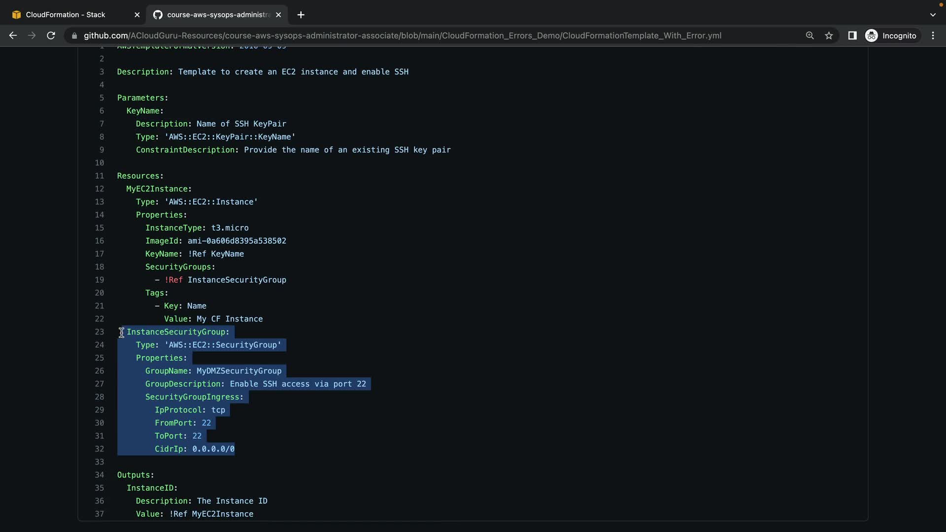
Task: Open the Incognito profile button
Action: [892, 35]
